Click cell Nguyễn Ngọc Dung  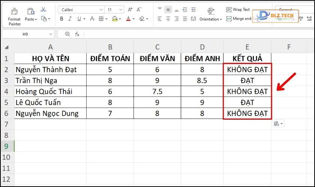click(x=50, y=113)
